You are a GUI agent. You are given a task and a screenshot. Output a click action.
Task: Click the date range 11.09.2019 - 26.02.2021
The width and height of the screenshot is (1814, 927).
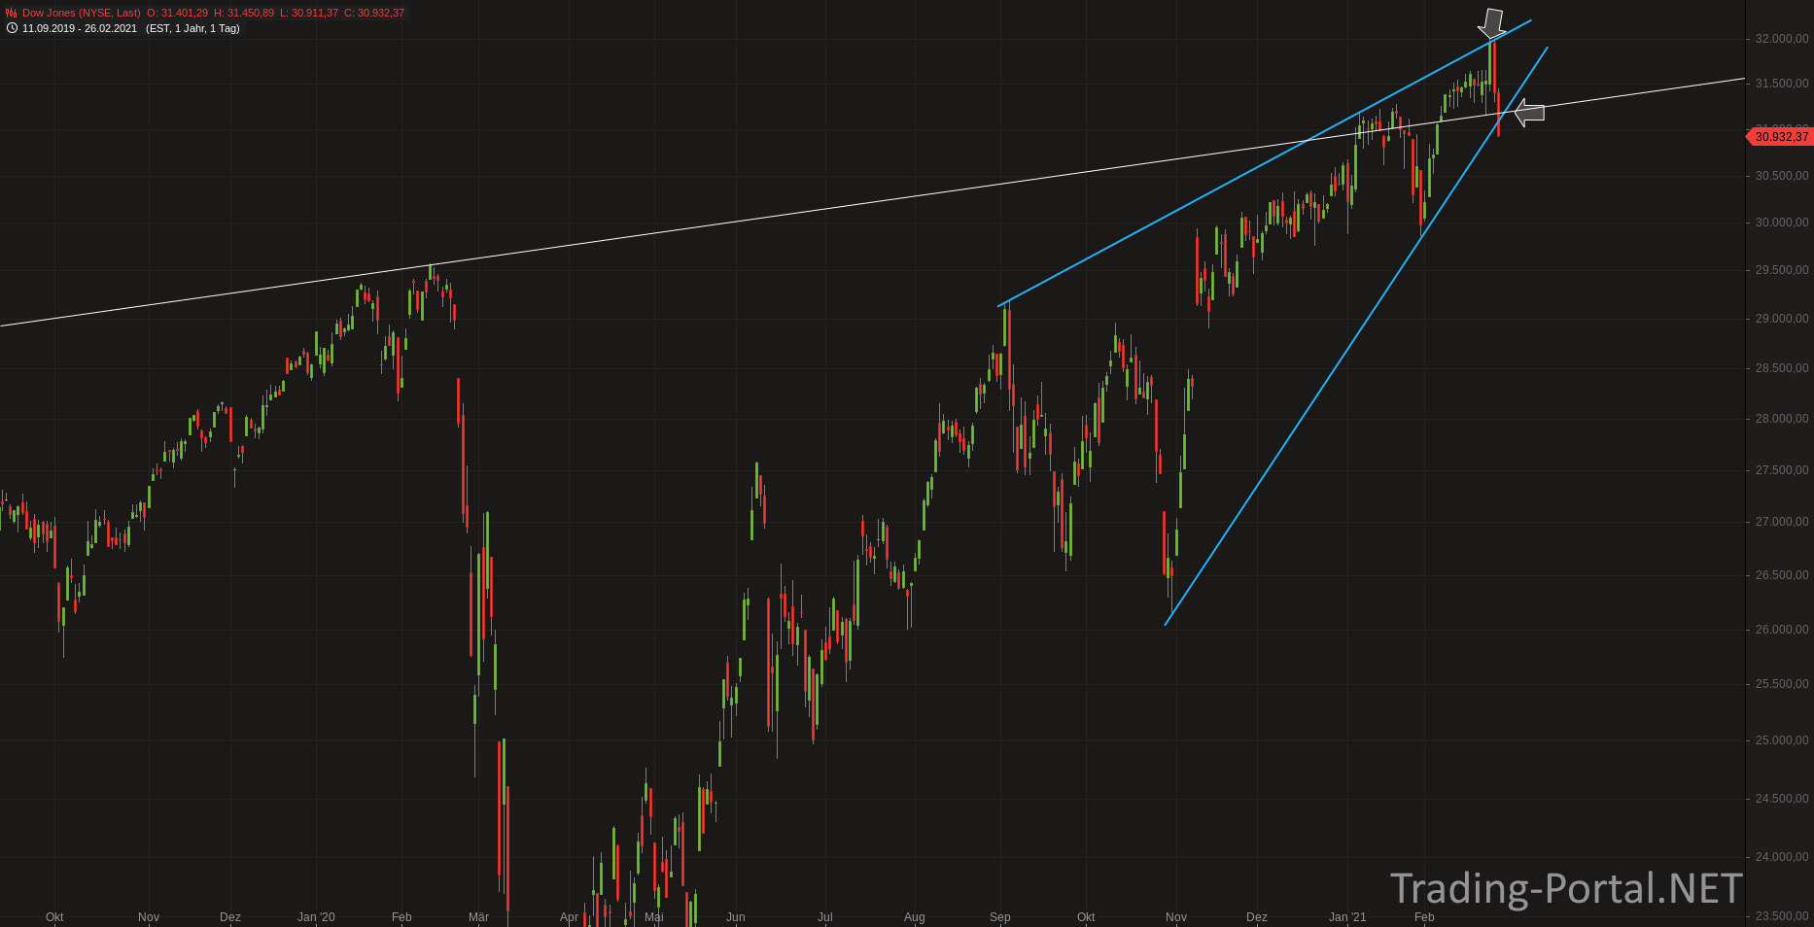(80, 28)
